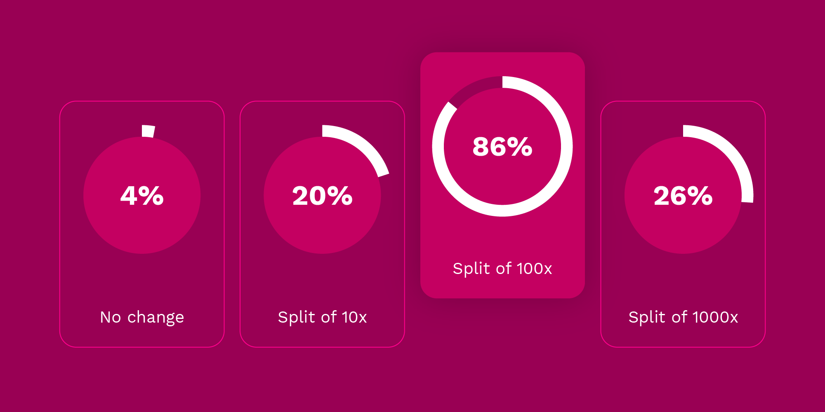This screenshot has width=825, height=412.
Task: Click the pink circle behind 26%
Action: [683, 231]
